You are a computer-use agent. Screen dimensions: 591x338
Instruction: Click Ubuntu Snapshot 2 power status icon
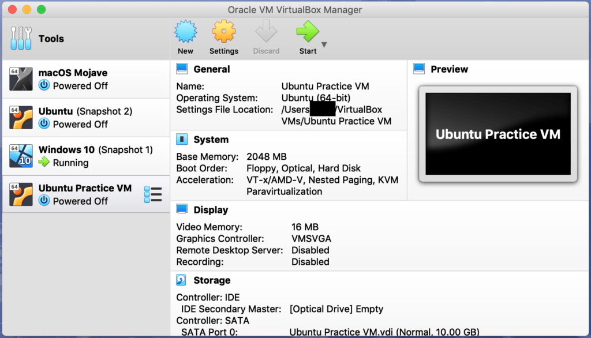click(44, 123)
